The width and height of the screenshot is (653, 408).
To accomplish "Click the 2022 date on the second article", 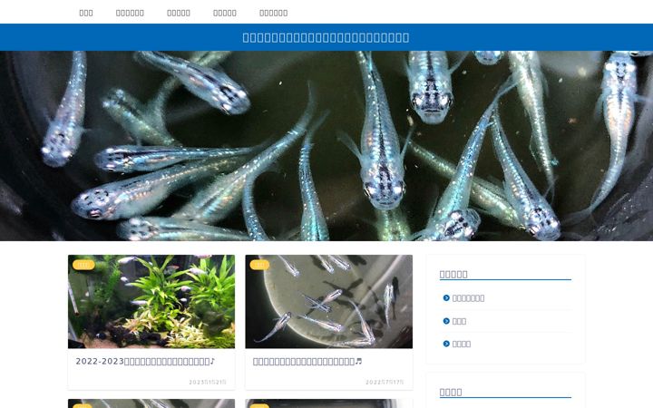I will click(385, 383).
